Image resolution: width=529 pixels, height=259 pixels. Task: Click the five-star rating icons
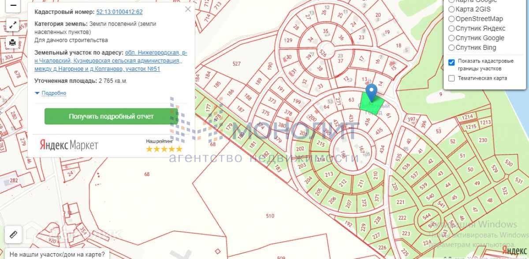(x=164, y=149)
